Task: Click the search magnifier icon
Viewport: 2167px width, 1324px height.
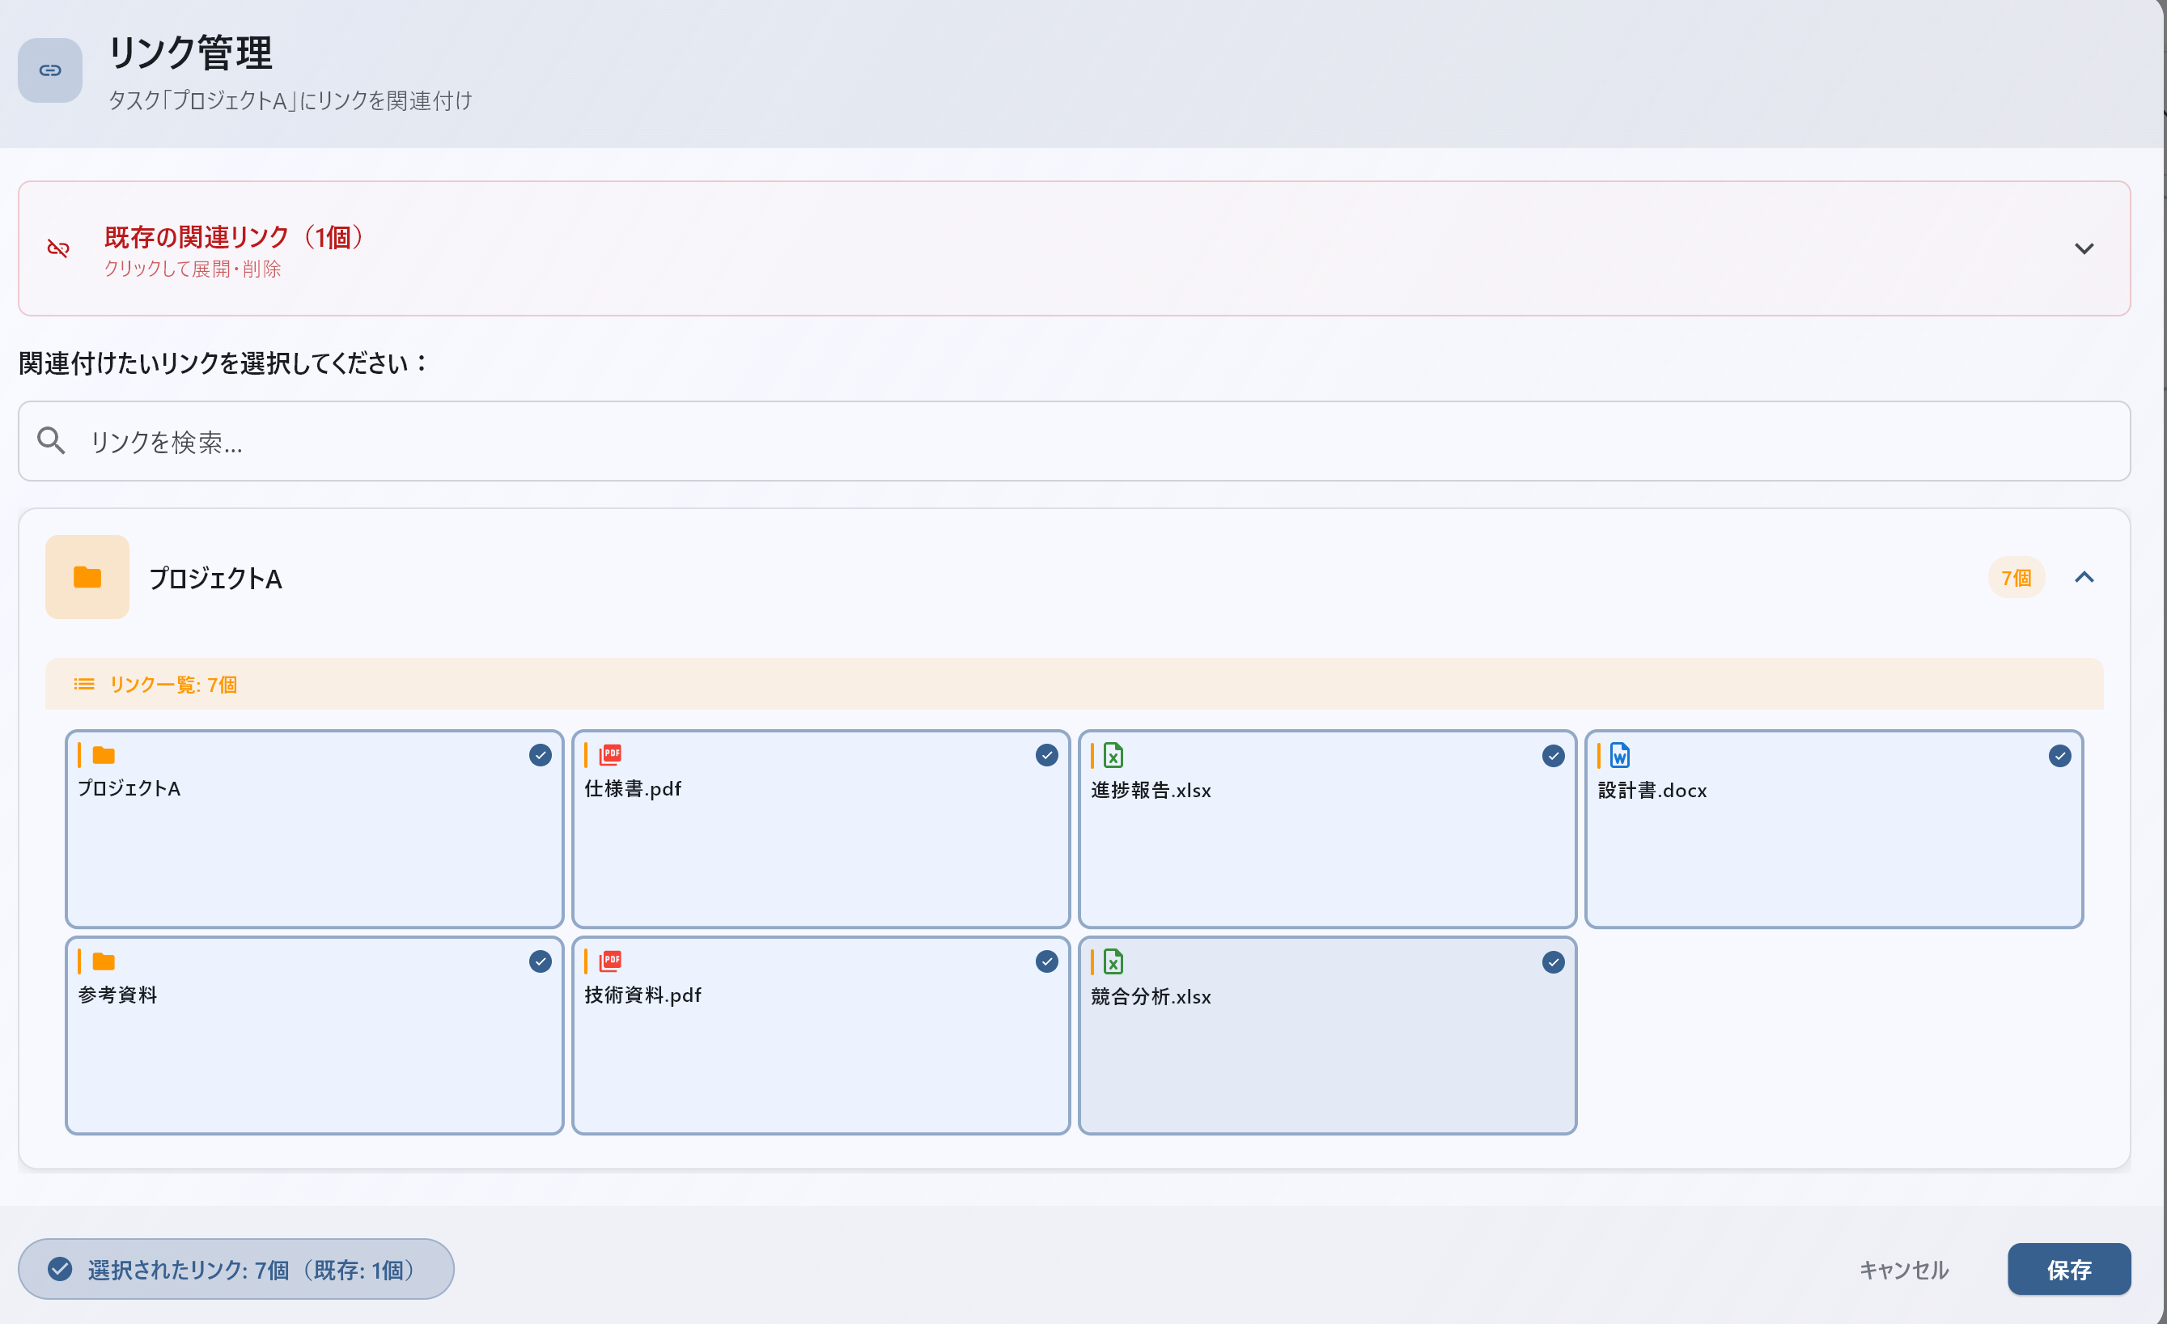Action: [51, 441]
